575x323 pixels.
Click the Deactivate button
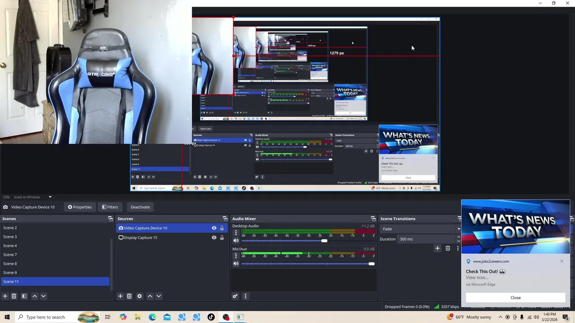140,207
